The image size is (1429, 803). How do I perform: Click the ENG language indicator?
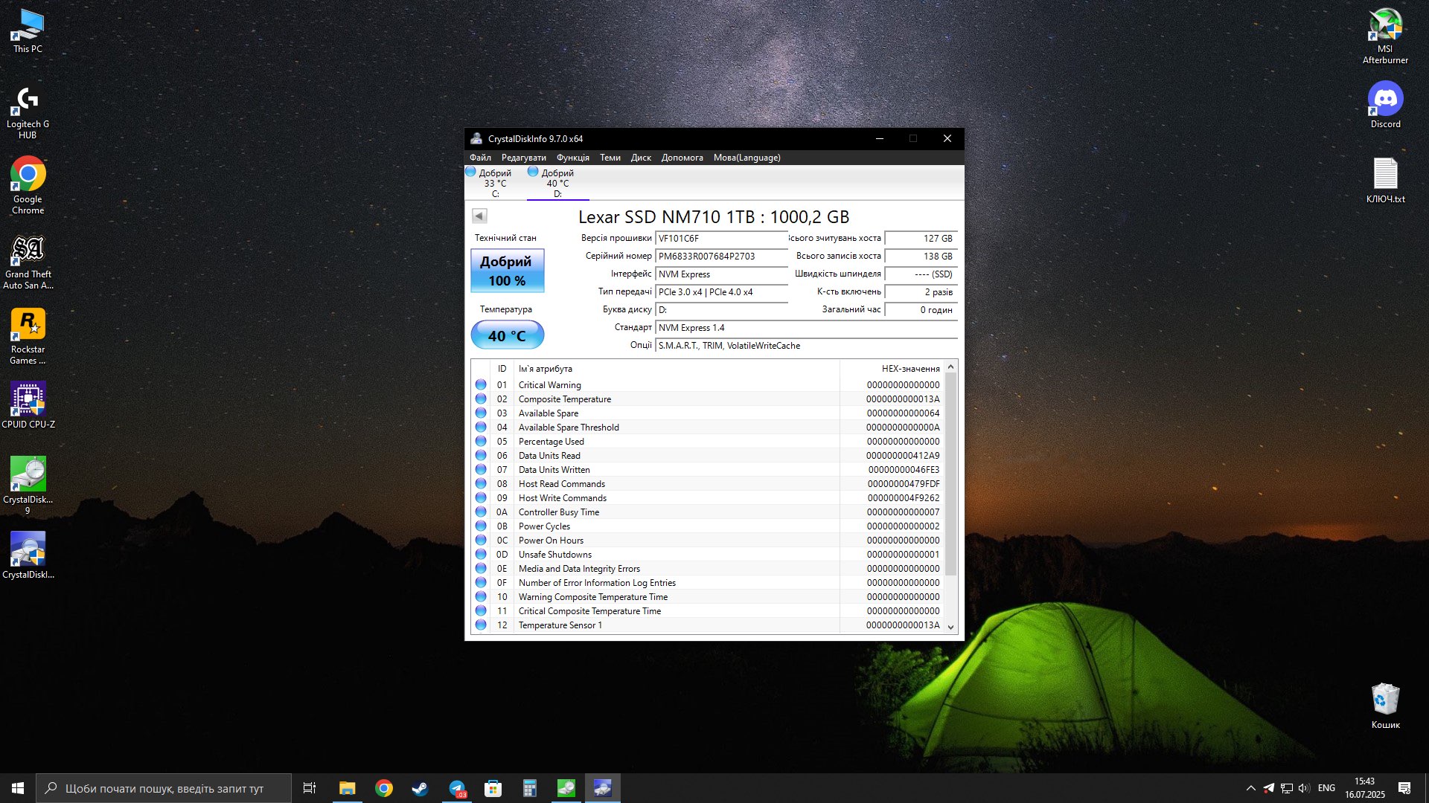click(1326, 788)
